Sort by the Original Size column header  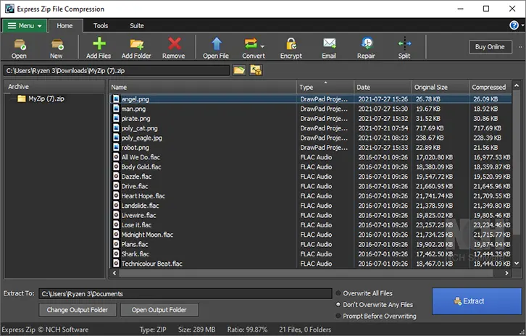440,87
